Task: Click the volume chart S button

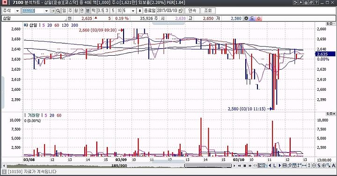Action: [328, 114]
